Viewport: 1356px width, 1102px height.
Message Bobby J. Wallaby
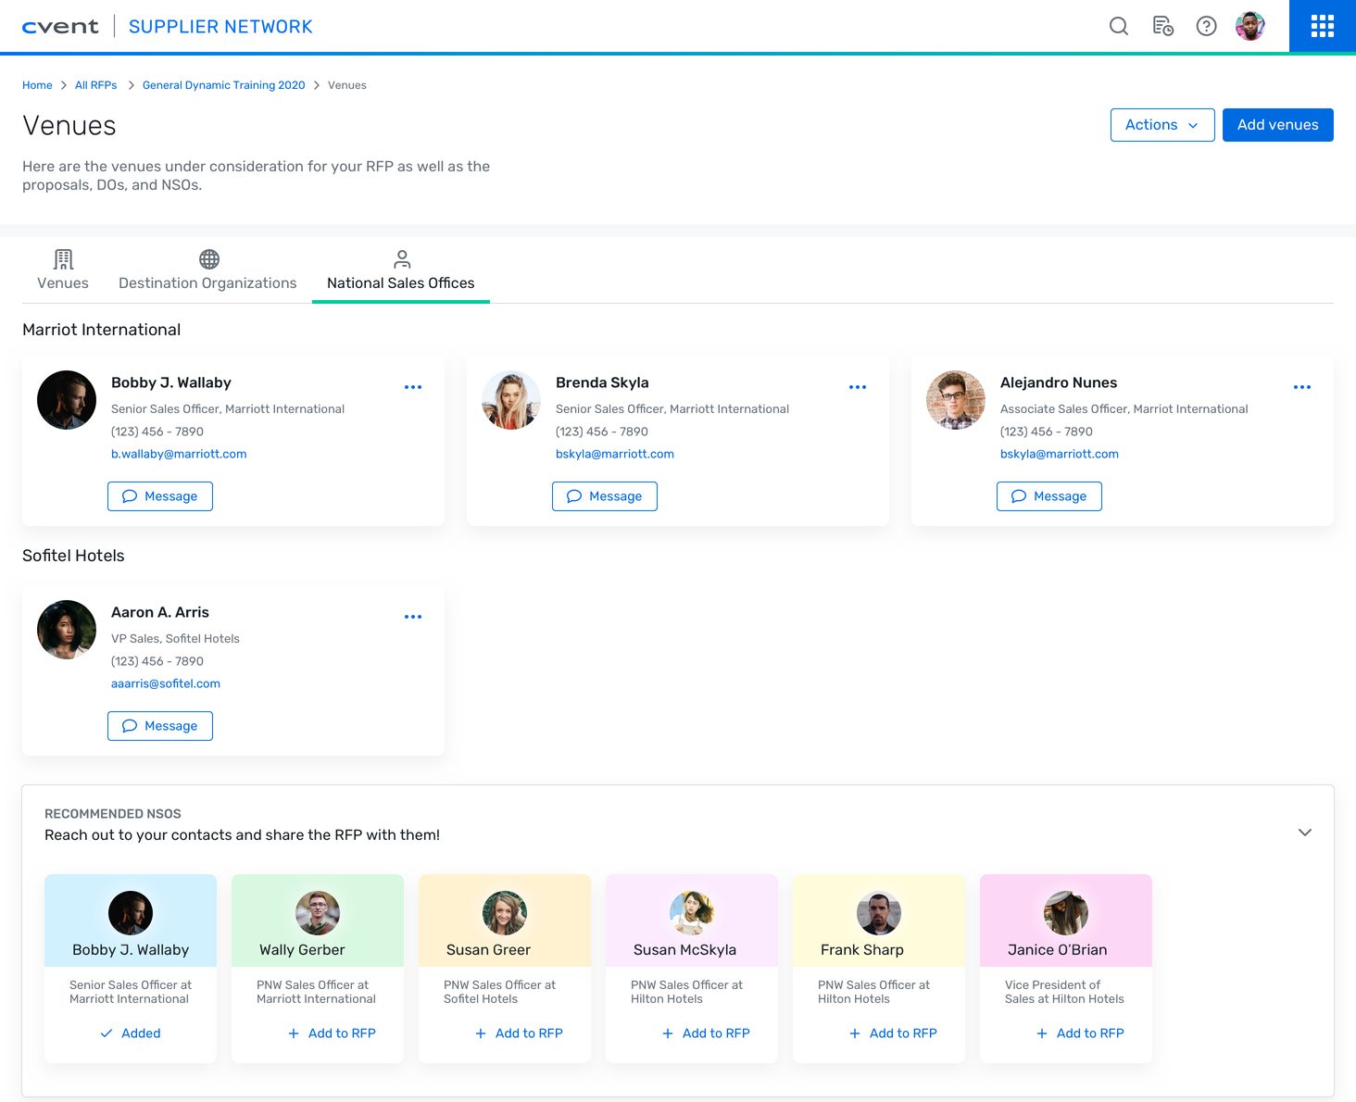pos(160,496)
